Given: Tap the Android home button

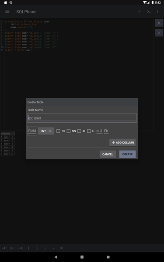Looking at the screenshot, I should (82, 257).
